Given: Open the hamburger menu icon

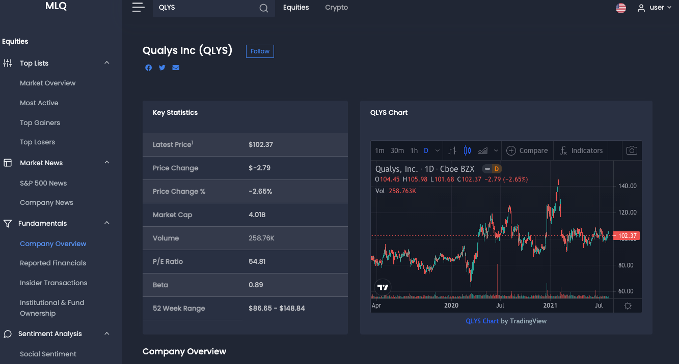Looking at the screenshot, I should [138, 7].
